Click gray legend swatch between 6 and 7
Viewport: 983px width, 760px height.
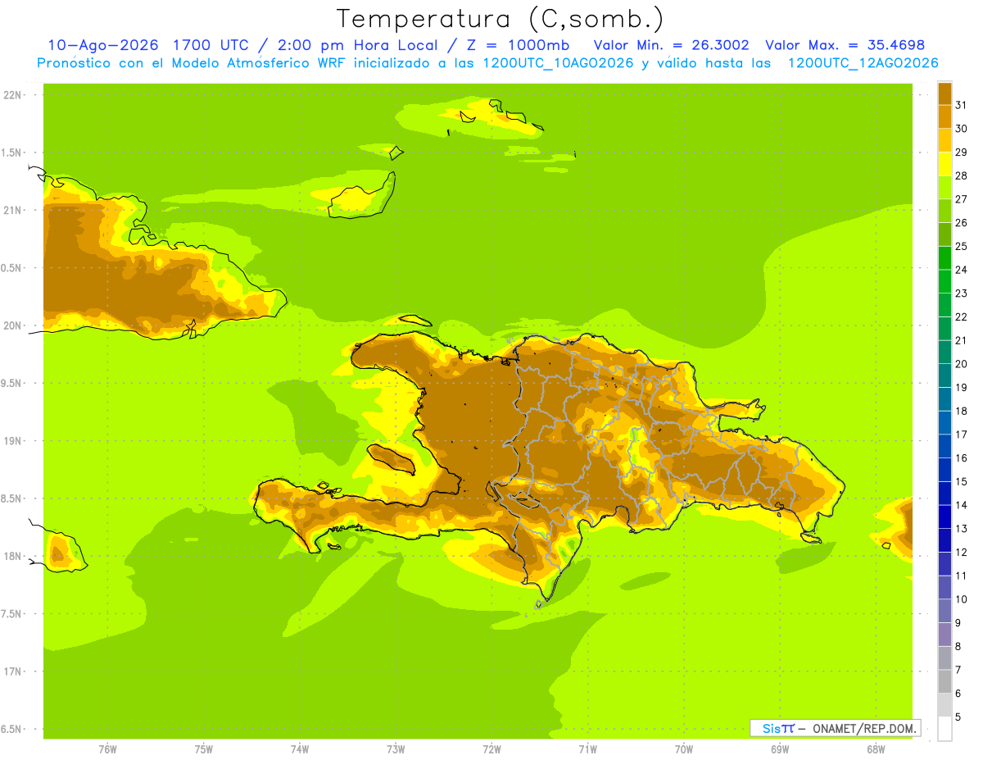coord(944,681)
